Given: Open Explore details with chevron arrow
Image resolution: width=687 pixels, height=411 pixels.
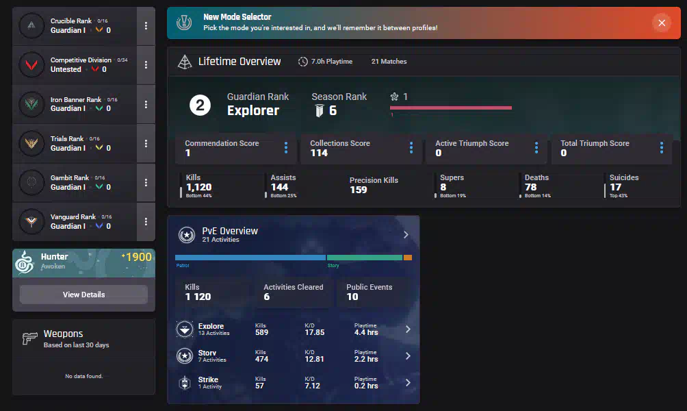Looking at the screenshot, I should coord(408,329).
